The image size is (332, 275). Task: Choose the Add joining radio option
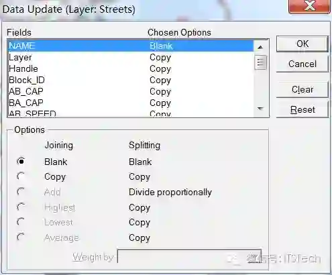[x=21, y=192]
